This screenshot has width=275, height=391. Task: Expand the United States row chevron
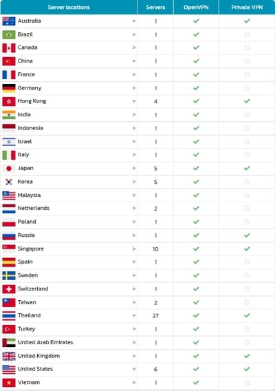click(x=134, y=369)
